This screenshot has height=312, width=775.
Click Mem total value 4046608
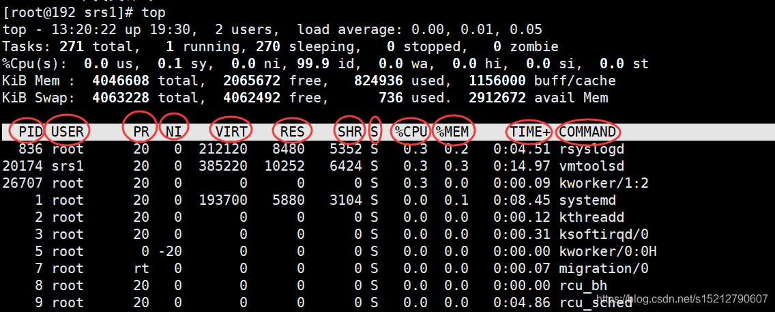click(121, 81)
